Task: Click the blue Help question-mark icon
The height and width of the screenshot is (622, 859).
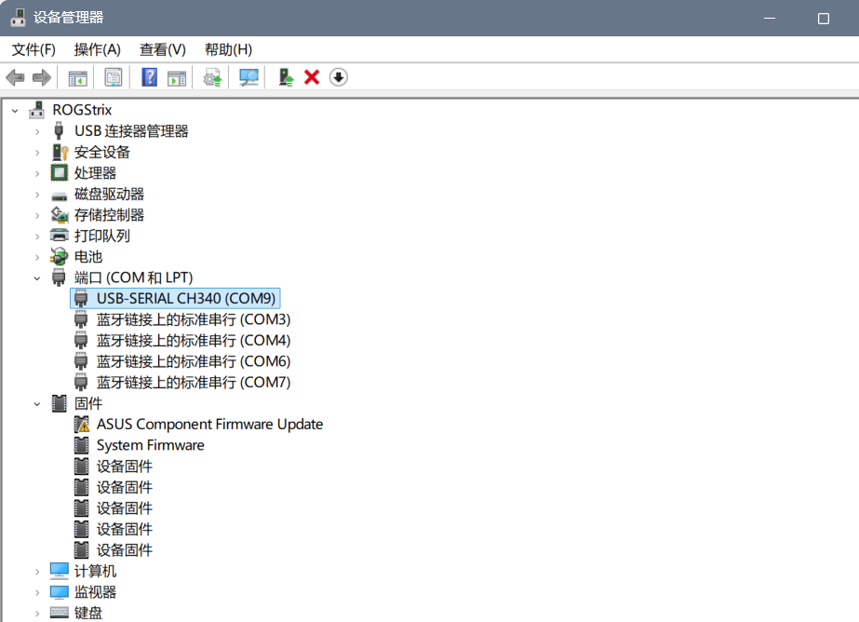Action: [x=149, y=77]
